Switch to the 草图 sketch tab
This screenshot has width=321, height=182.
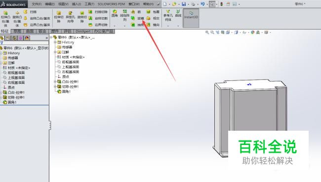coord(17,31)
